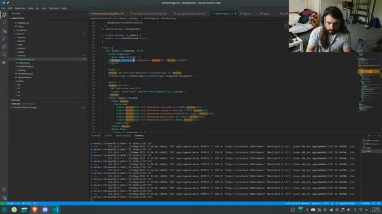The height and width of the screenshot is (214, 382).
Task: Switch to the Problems panel tab
Action: click(95, 136)
